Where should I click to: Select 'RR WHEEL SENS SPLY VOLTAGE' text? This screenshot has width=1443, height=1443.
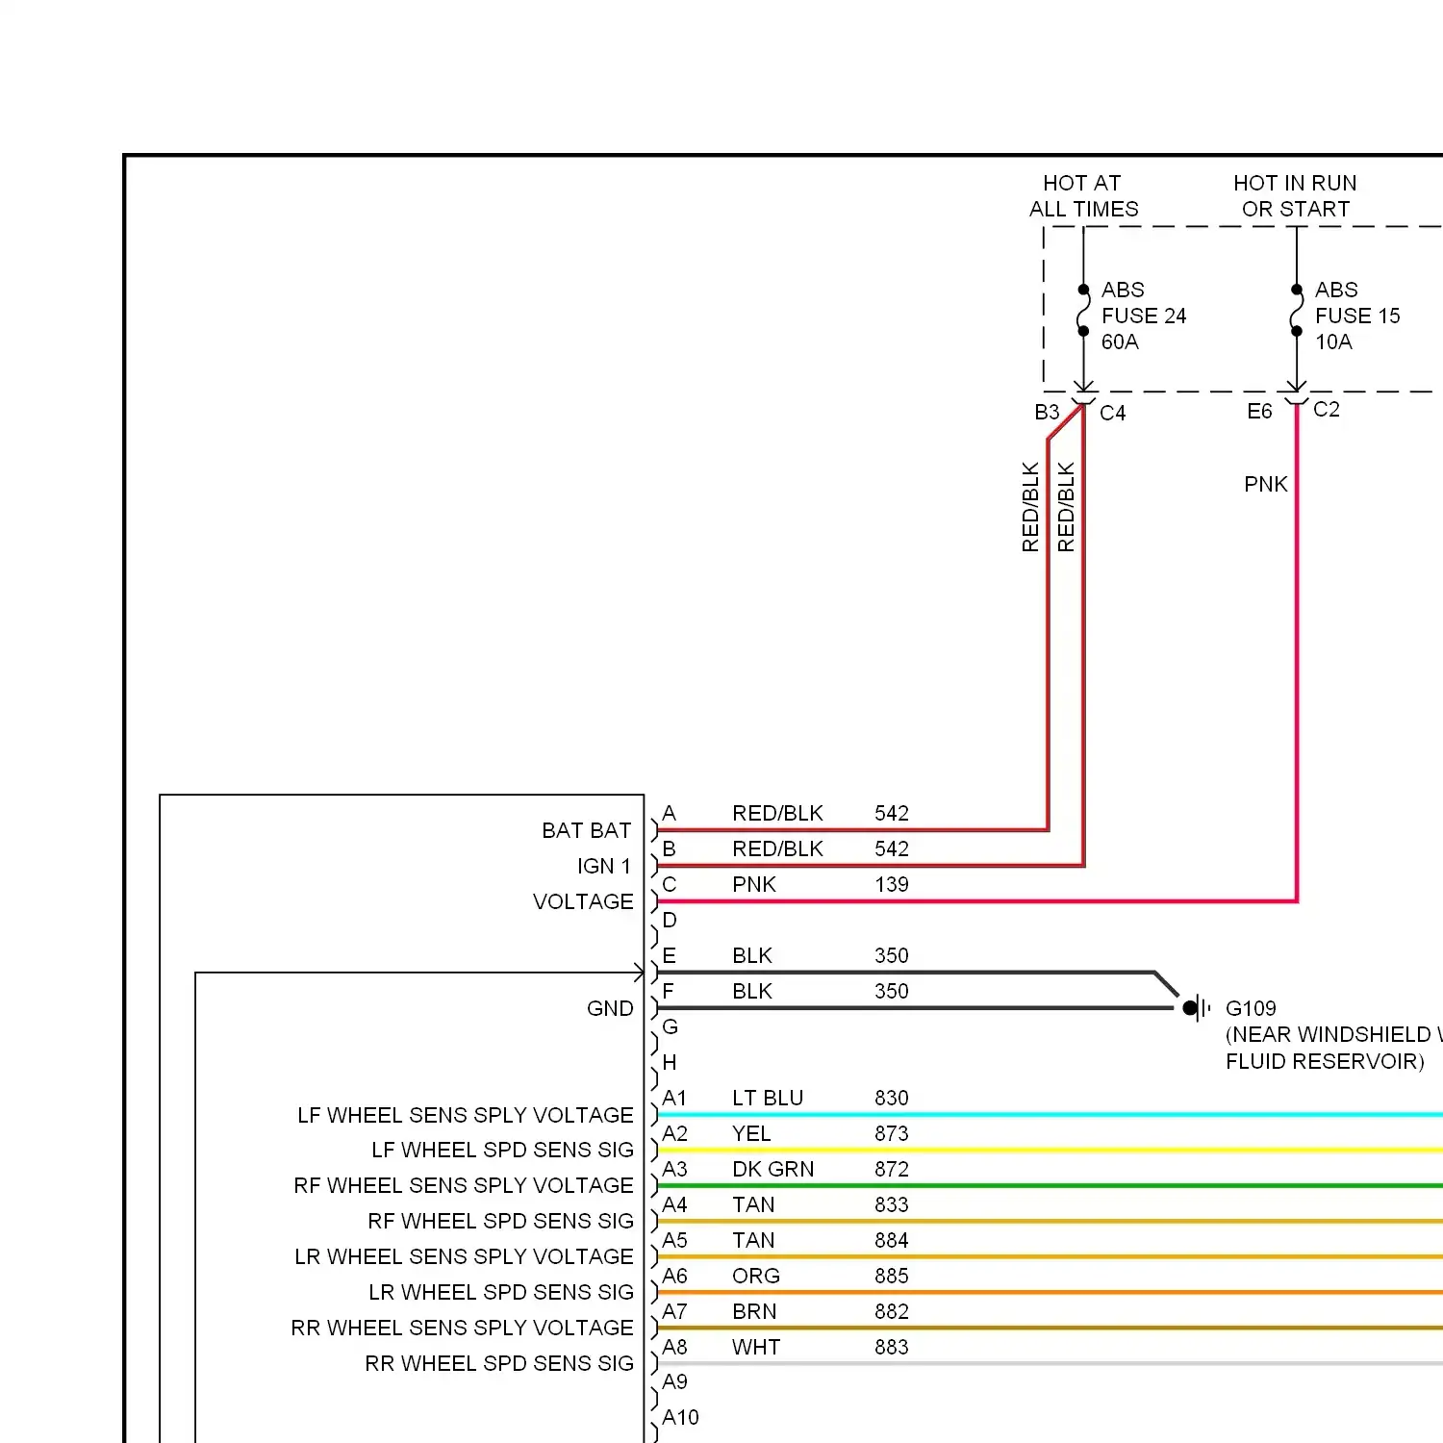click(x=462, y=1328)
